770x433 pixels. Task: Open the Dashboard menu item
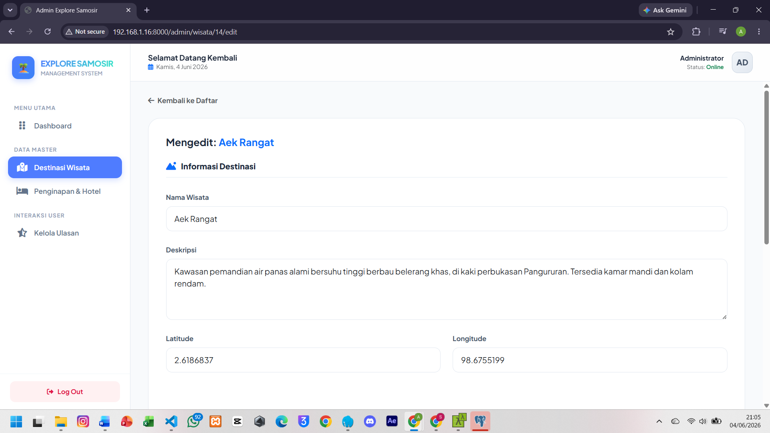65,126
